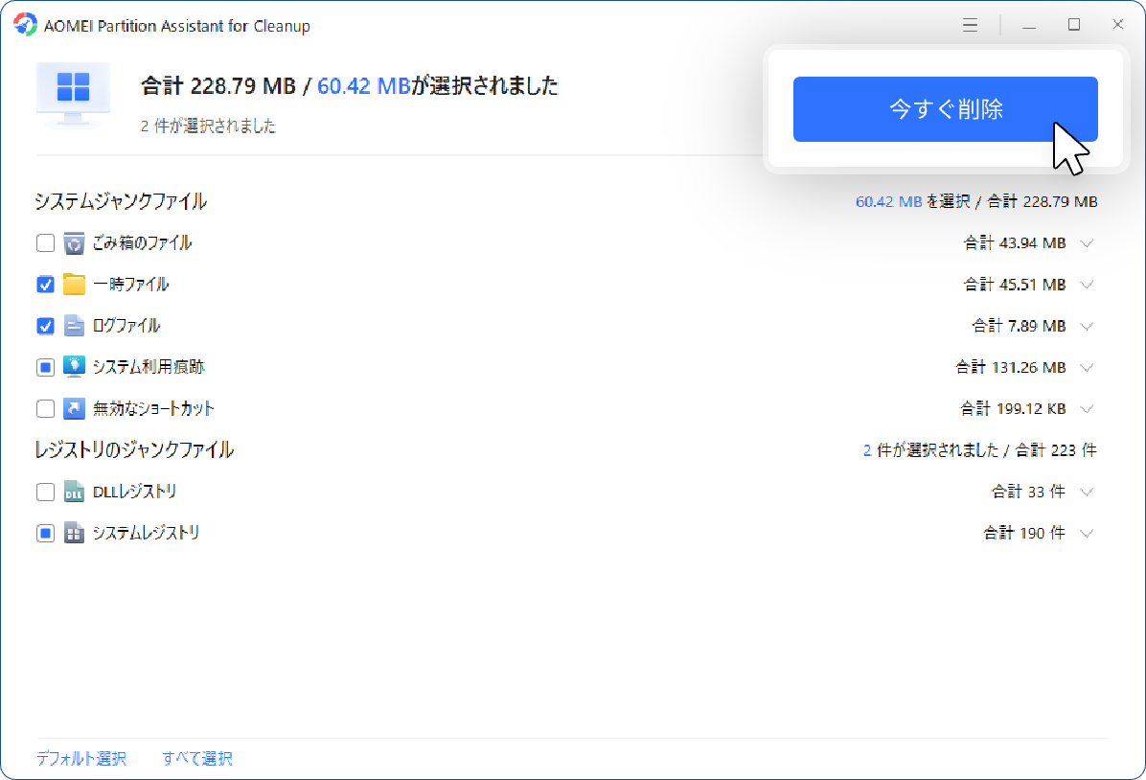Image resolution: width=1146 pixels, height=780 pixels.
Task: Maximize the AOMEI window
Action: pyautogui.click(x=1073, y=25)
